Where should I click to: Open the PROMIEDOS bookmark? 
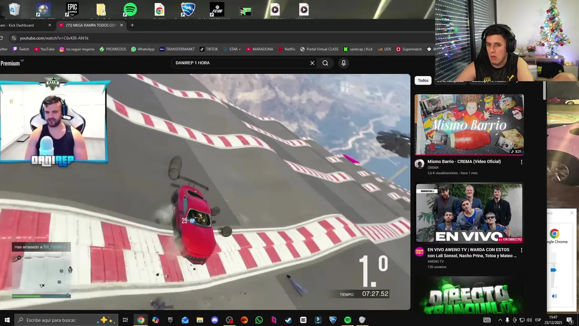click(x=113, y=49)
